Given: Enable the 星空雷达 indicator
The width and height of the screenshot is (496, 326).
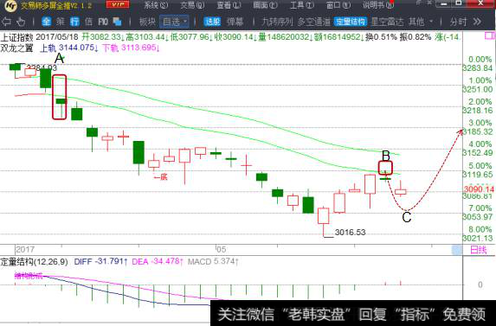Looking at the screenshot, I should pos(387,22).
